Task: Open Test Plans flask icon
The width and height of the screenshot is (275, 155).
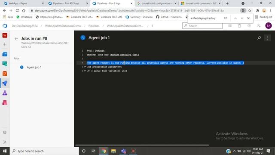Action: point(5,93)
